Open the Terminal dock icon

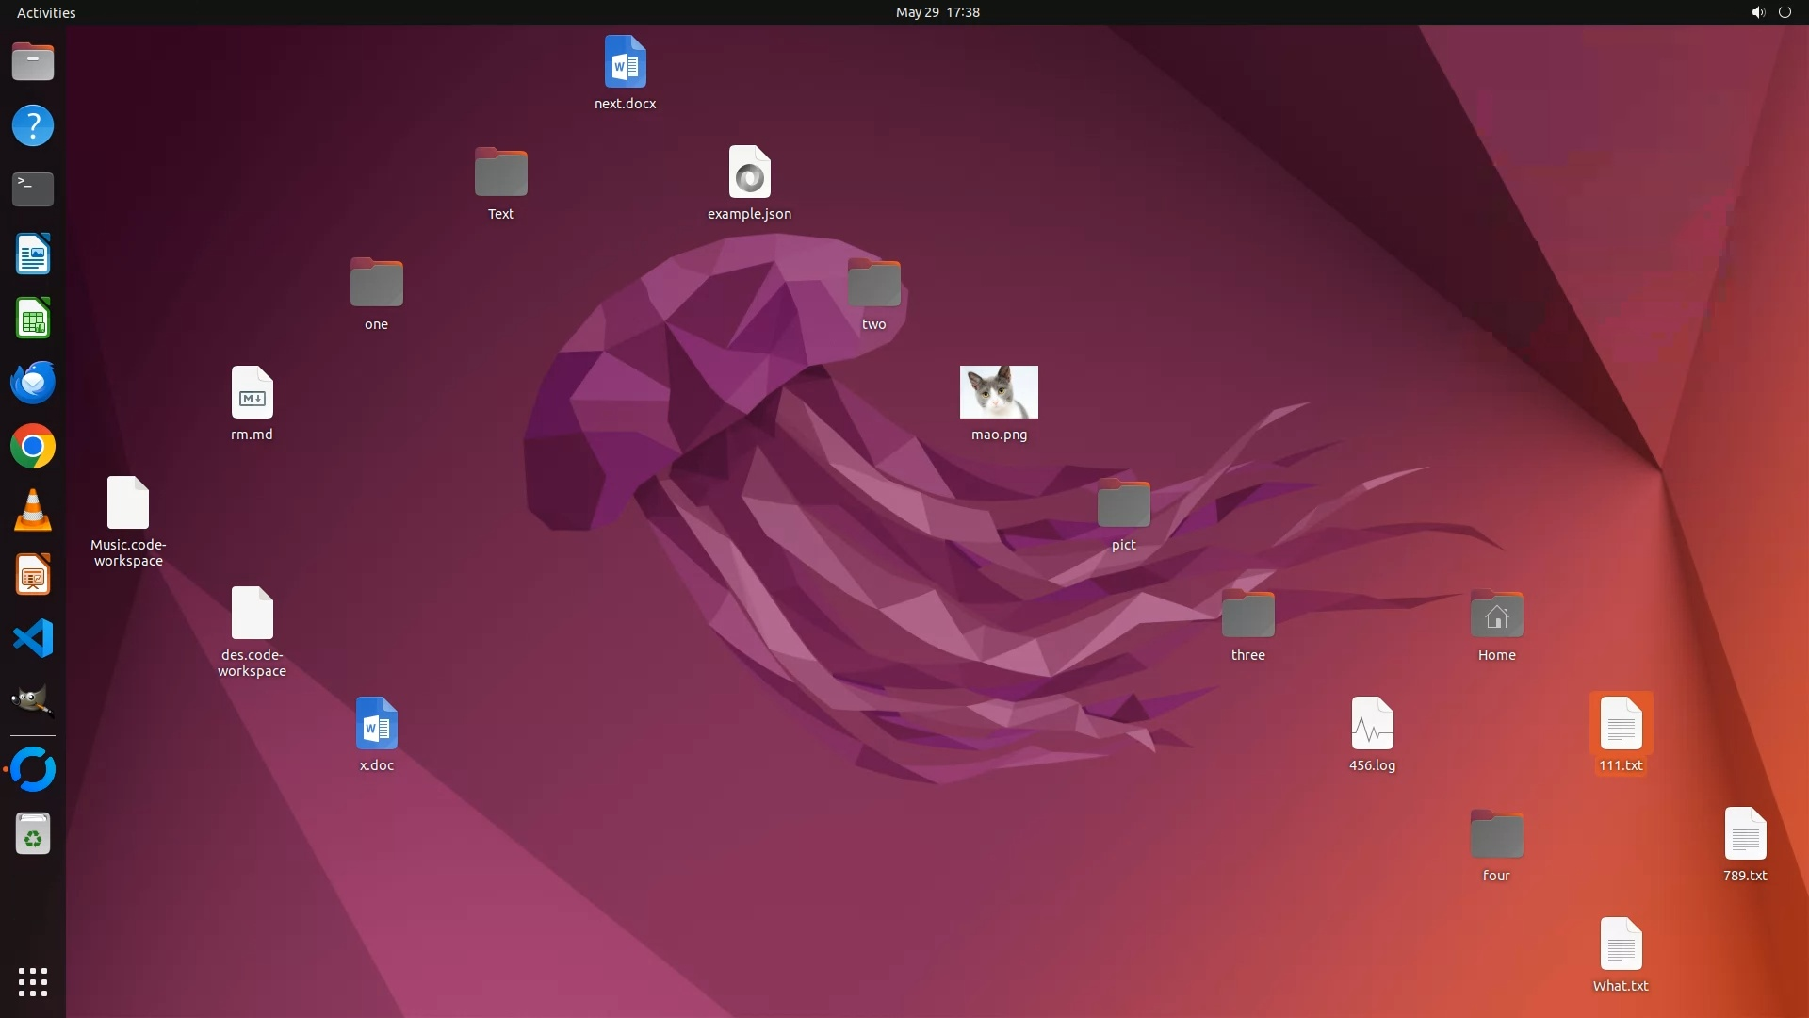tap(33, 189)
